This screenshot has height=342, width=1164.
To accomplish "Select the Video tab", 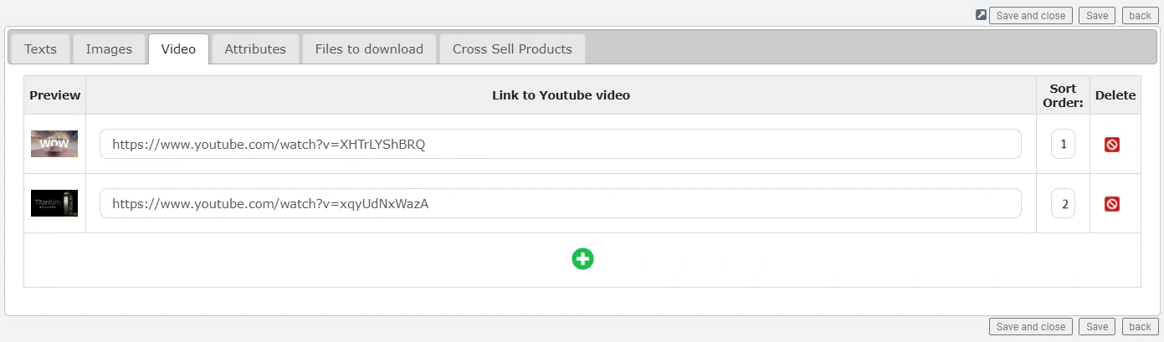I will tap(178, 49).
